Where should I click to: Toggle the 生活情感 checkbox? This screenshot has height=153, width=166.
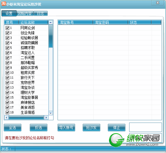[x=7, y=112]
